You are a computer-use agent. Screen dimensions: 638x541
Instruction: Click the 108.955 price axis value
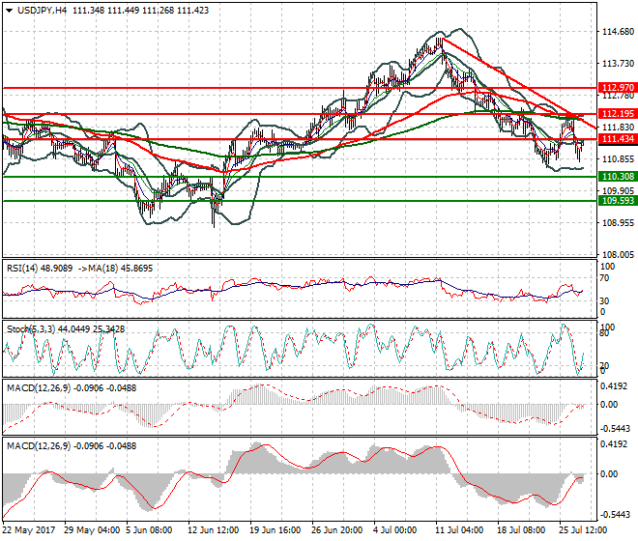[618, 223]
